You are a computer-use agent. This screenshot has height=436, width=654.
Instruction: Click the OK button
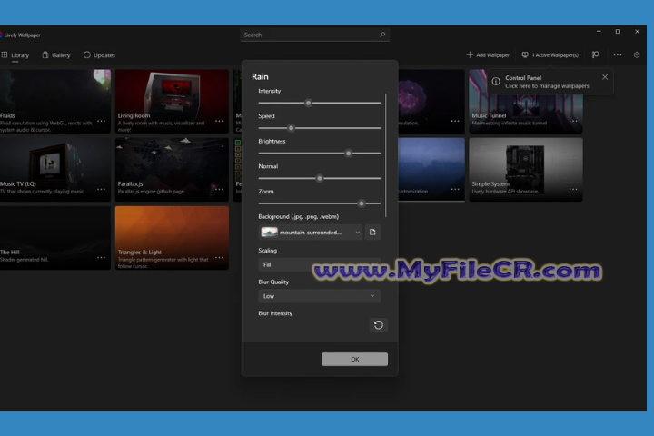[x=354, y=359]
